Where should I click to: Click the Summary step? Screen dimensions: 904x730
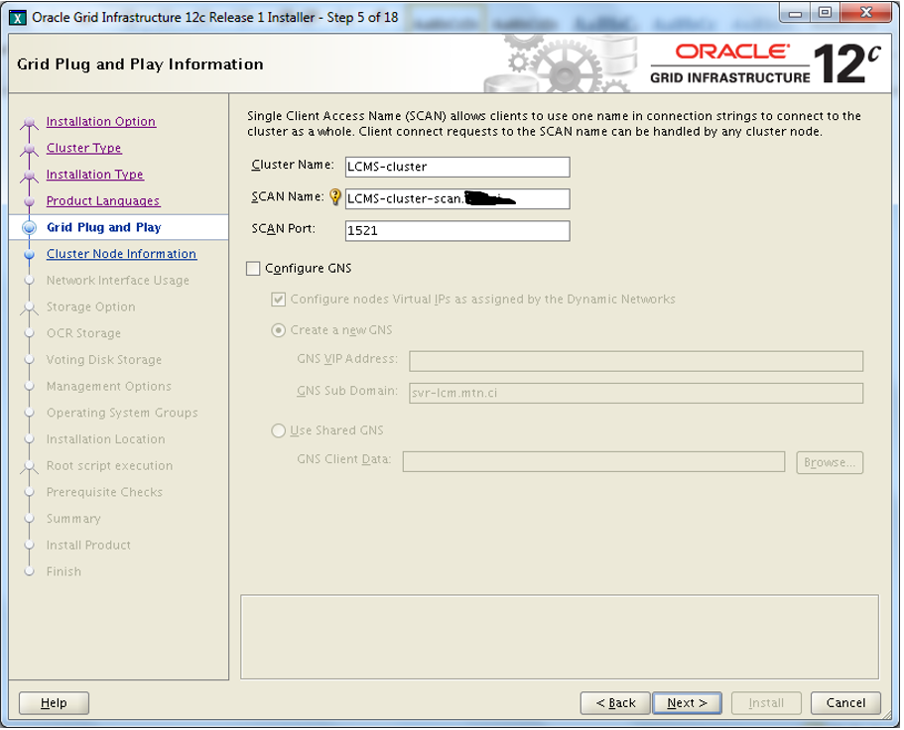point(73,520)
